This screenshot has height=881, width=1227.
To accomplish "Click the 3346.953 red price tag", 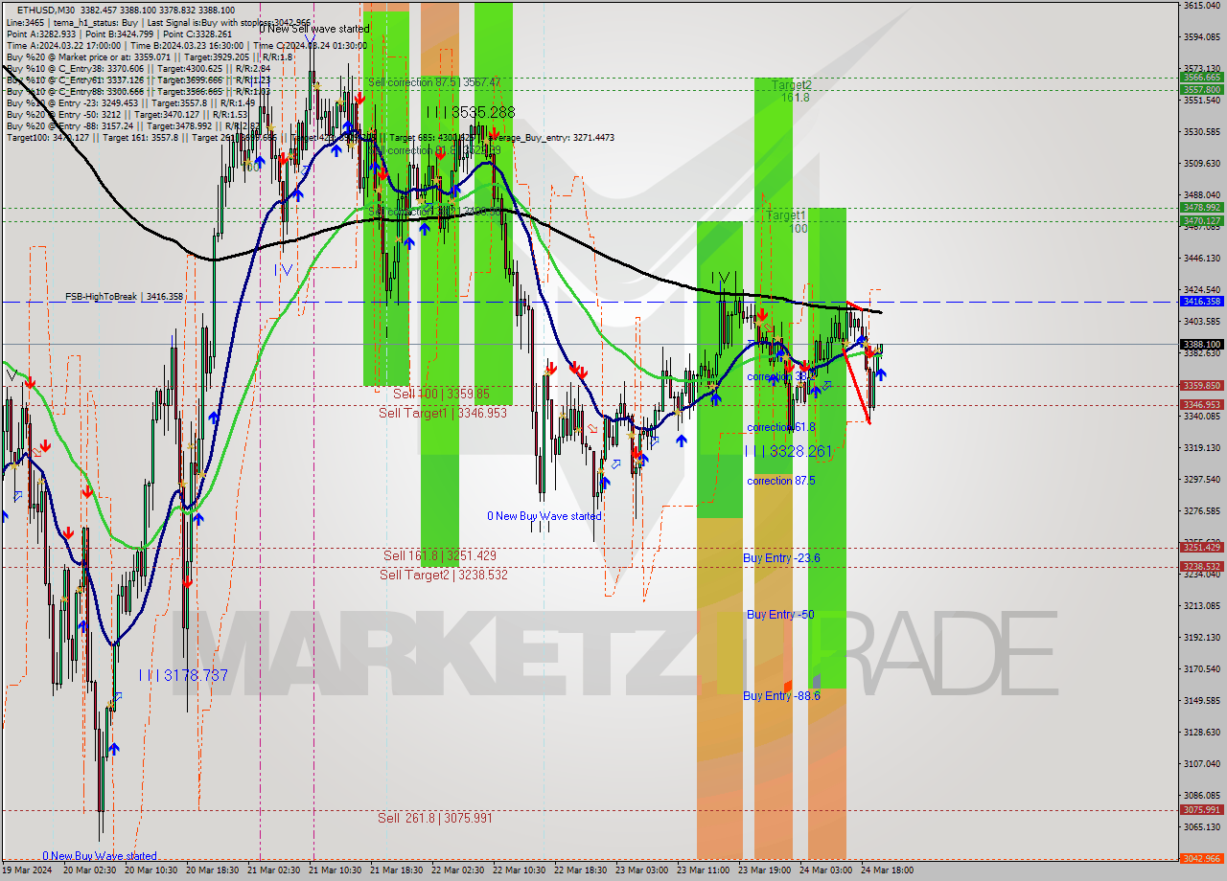I will click(1201, 405).
